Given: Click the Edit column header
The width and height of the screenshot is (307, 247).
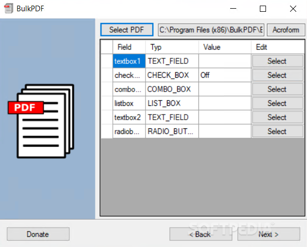Looking at the screenshot, I should click(278, 47).
